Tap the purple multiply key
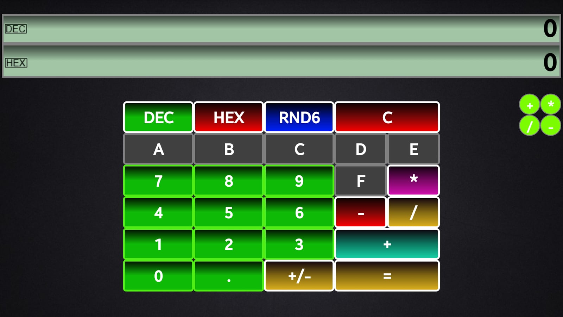This screenshot has width=563, height=317. (x=413, y=181)
